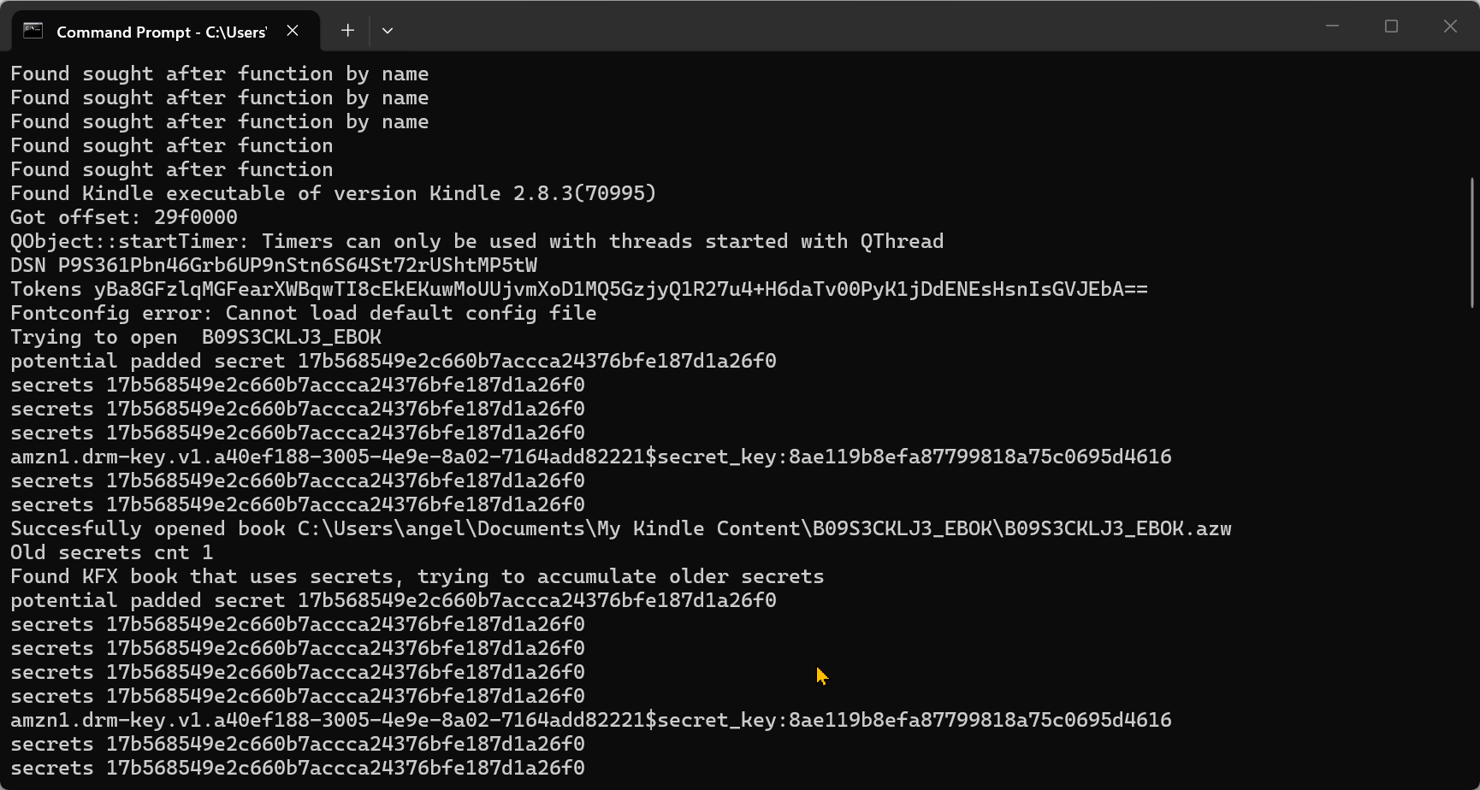Click the Command Prompt tab icon
The image size is (1480, 790).
pos(33,31)
